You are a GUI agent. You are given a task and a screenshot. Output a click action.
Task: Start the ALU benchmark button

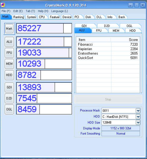9,42
